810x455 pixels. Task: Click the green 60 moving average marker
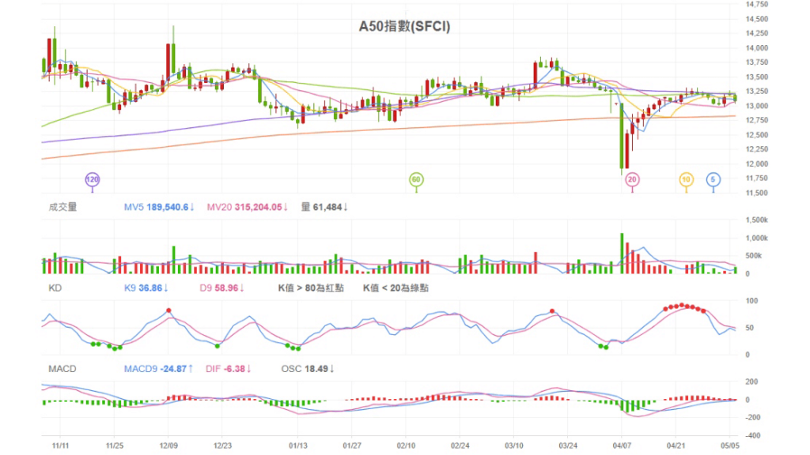point(416,179)
